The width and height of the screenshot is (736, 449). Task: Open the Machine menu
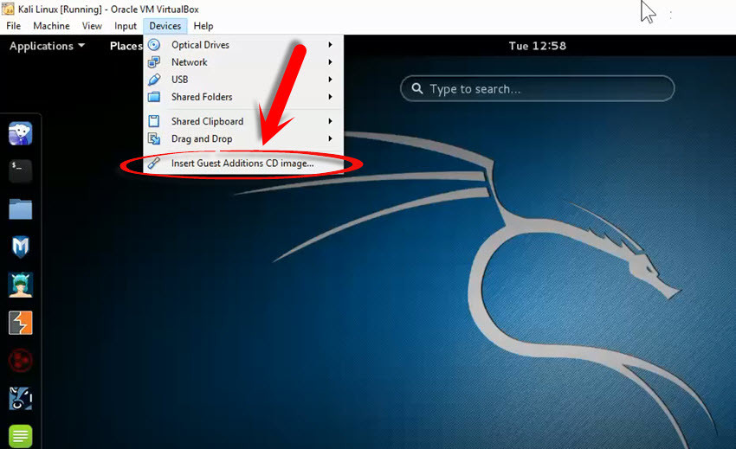[51, 26]
